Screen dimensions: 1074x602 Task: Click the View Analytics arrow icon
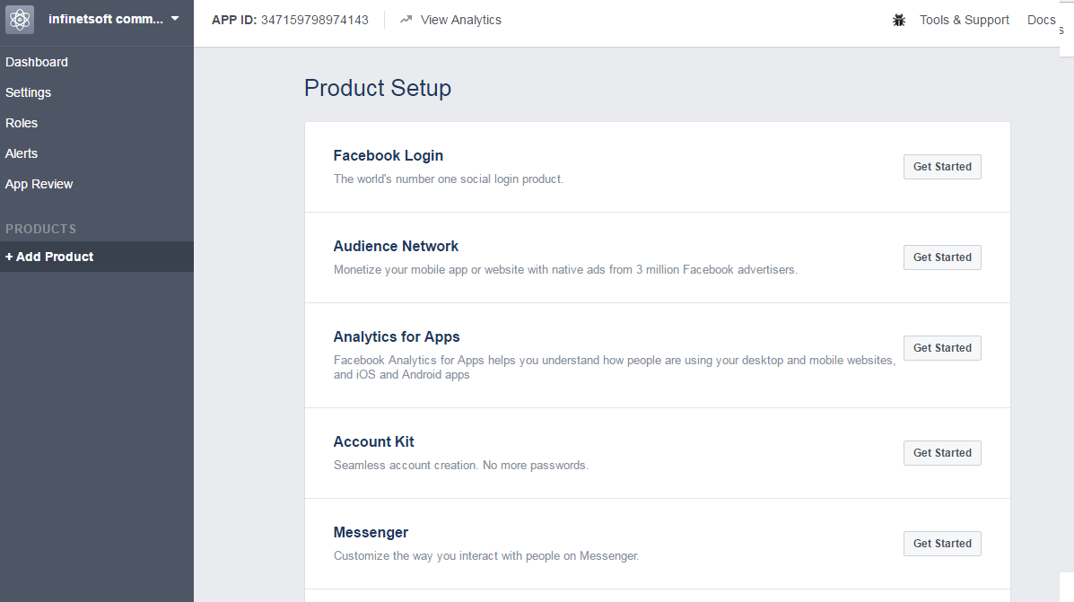[406, 19]
